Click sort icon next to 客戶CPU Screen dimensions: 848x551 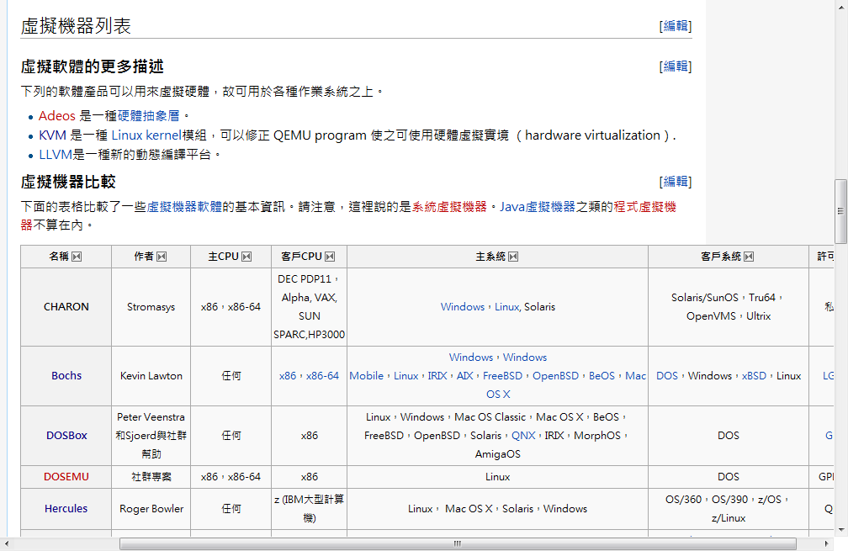[x=330, y=257]
